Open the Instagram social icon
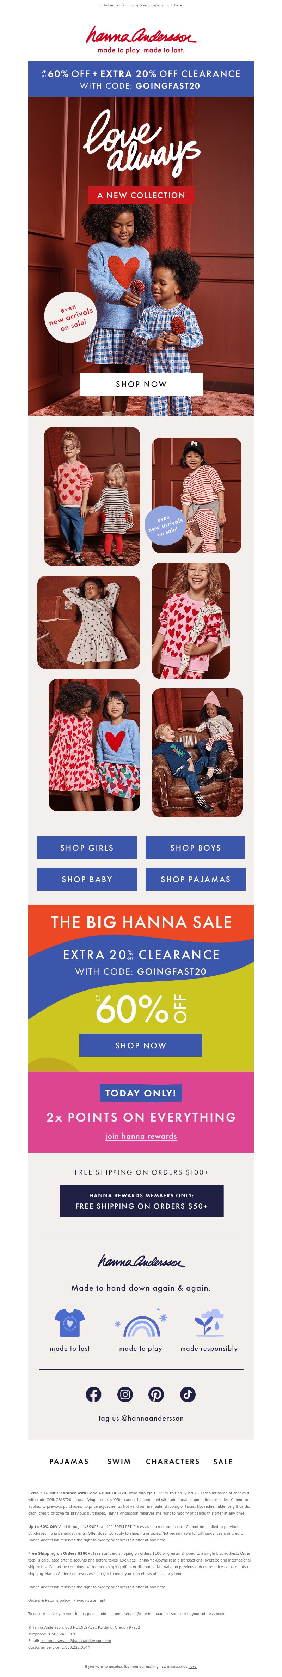 125,1394
